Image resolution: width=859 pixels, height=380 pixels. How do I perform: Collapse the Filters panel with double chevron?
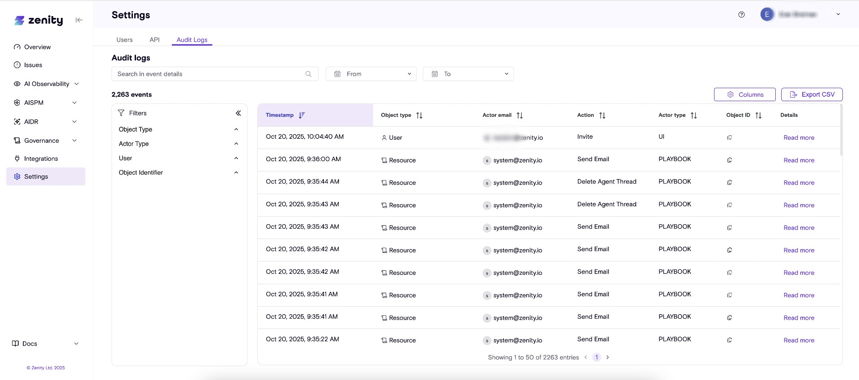coord(238,113)
